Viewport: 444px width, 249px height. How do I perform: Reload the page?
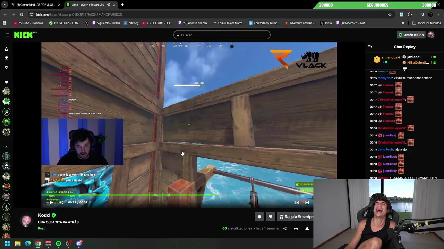click(22, 15)
